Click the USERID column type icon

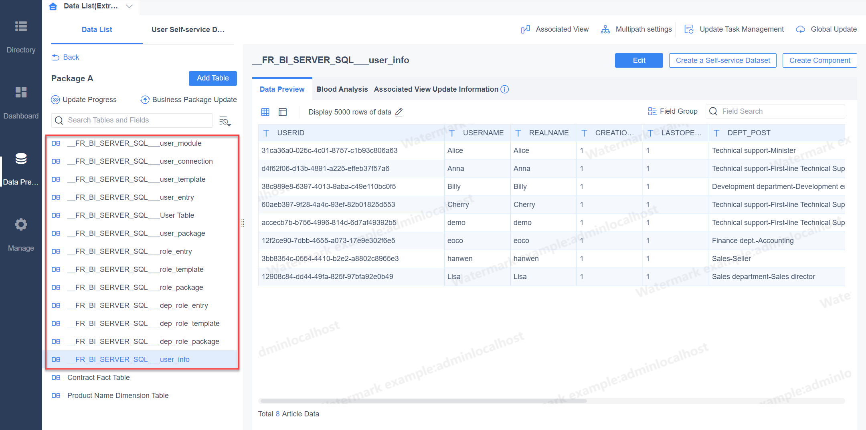click(266, 133)
